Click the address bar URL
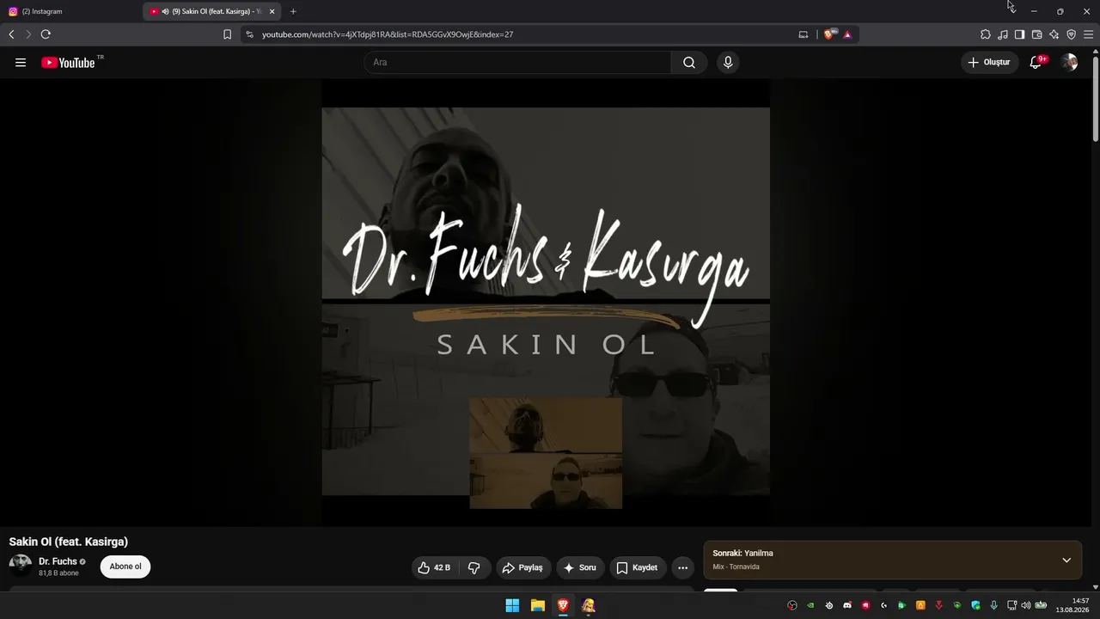1100x619 pixels. click(x=388, y=34)
